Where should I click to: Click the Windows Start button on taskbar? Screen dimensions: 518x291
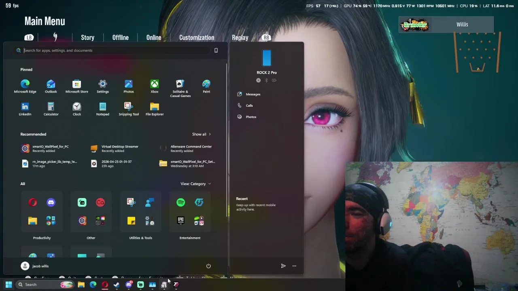pos(8,285)
